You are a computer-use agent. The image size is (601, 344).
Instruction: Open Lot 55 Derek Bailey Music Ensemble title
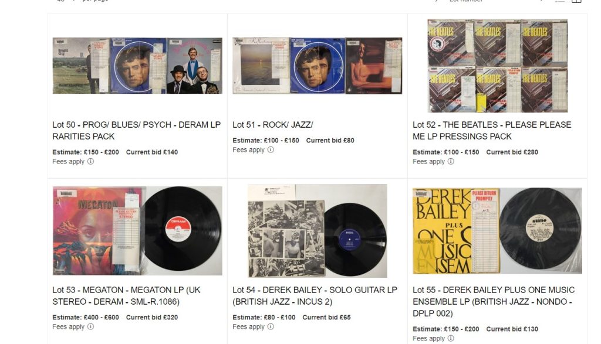pos(494,302)
